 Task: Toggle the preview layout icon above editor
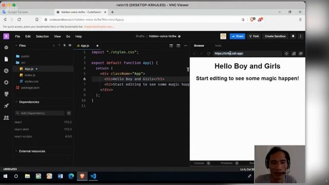(x=178, y=46)
